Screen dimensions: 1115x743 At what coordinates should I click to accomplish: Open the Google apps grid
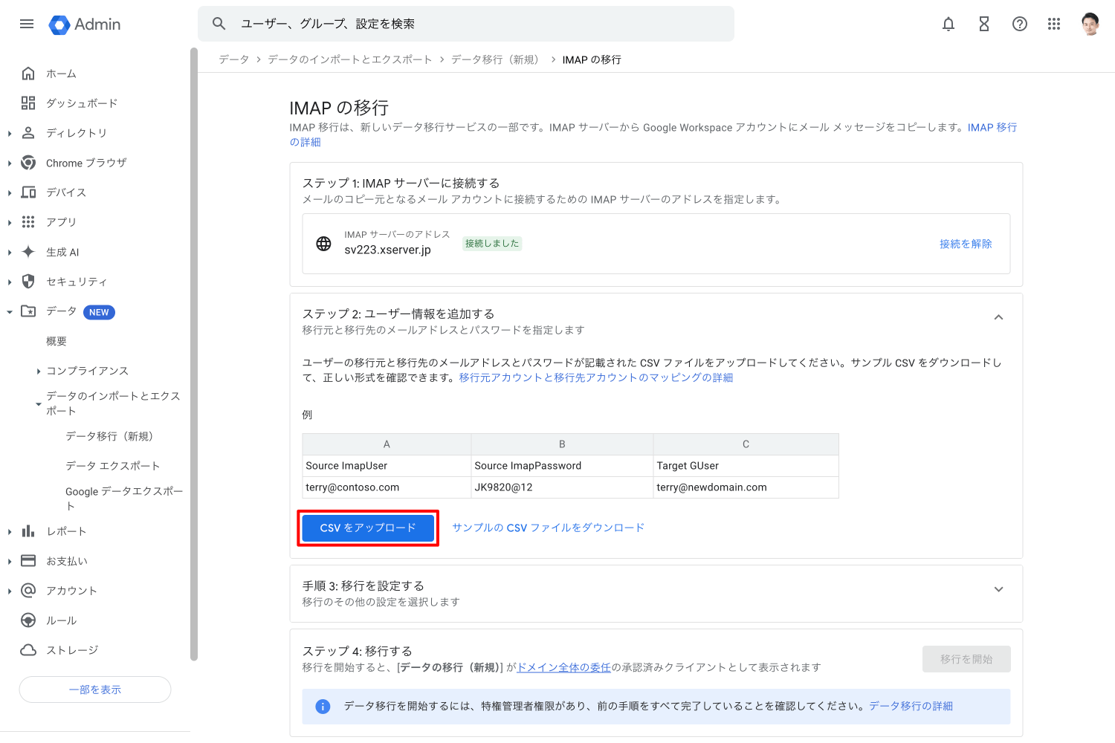coord(1054,24)
